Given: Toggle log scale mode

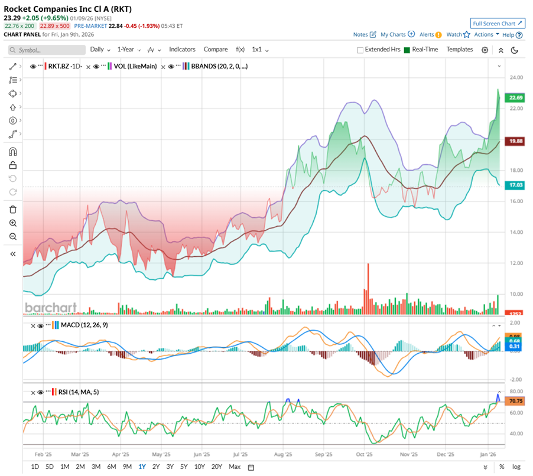Looking at the screenshot, I should (516, 467).
